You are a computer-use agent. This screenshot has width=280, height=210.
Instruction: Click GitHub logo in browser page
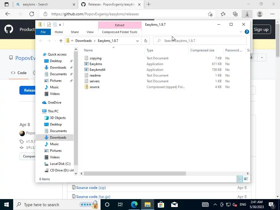(9, 29)
